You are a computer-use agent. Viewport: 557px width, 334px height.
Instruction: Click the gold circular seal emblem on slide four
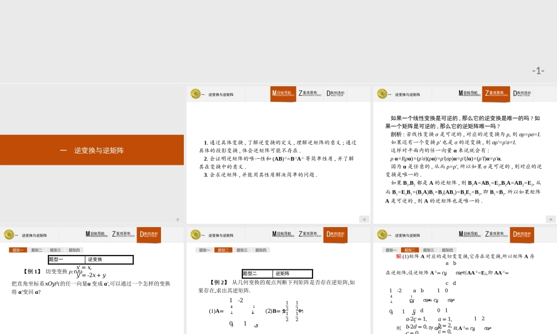click(8, 235)
